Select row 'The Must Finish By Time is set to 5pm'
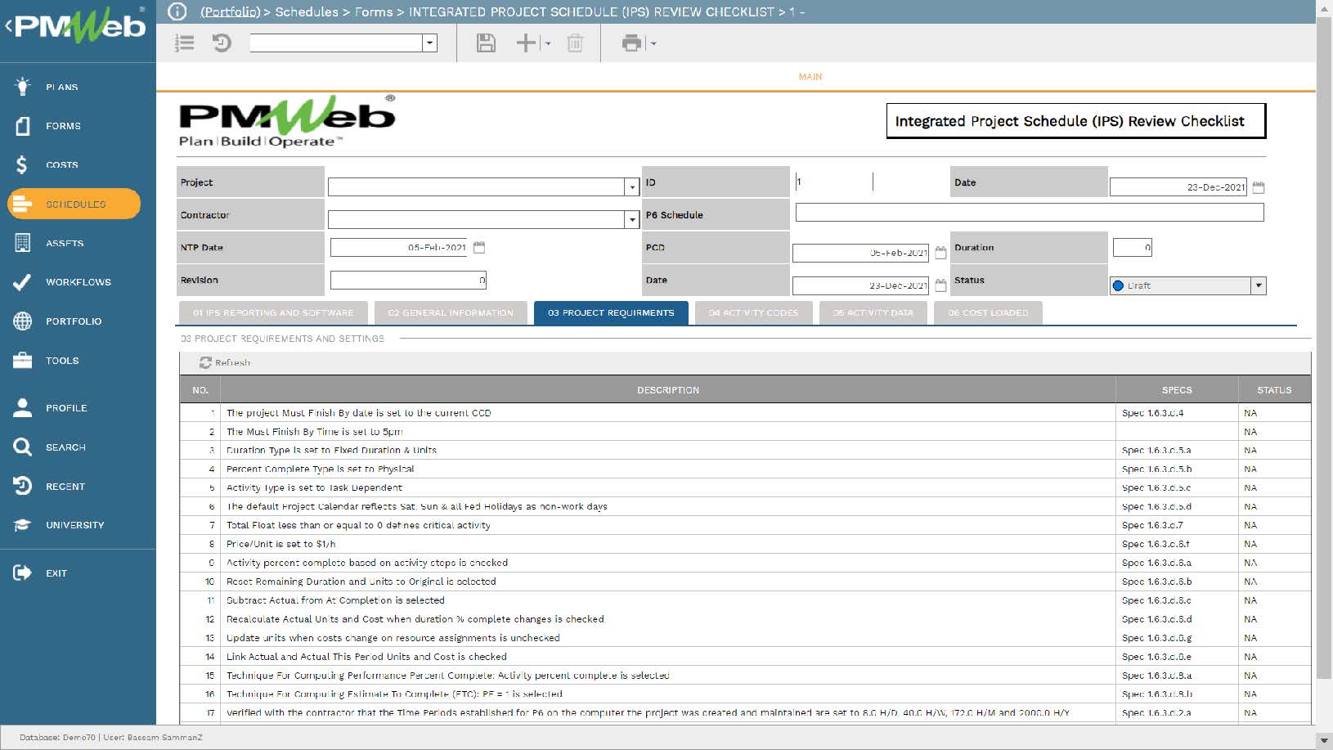 click(x=745, y=432)
